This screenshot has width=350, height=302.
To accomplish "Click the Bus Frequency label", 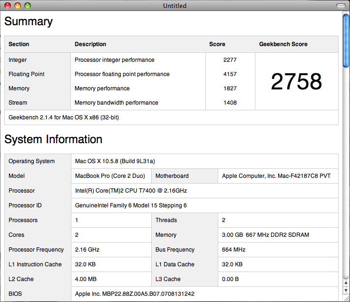I will click(175, 250).
